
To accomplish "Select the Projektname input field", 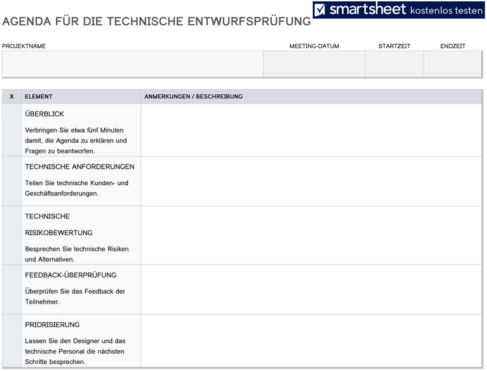I will [133, 64].
